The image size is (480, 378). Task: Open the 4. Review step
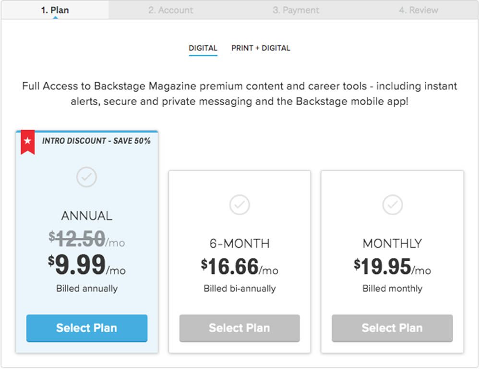[x=418, y=10]
